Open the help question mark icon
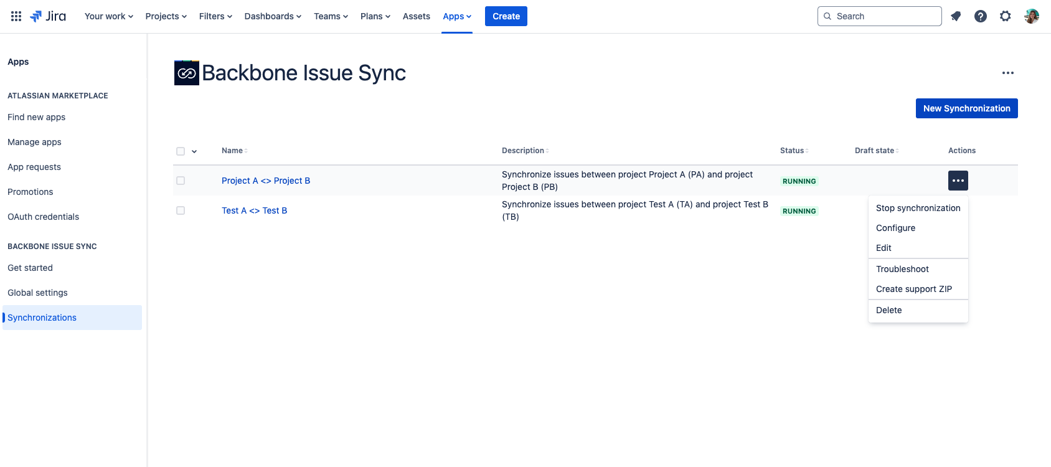1051x467 pixels. tap(981, 16)
